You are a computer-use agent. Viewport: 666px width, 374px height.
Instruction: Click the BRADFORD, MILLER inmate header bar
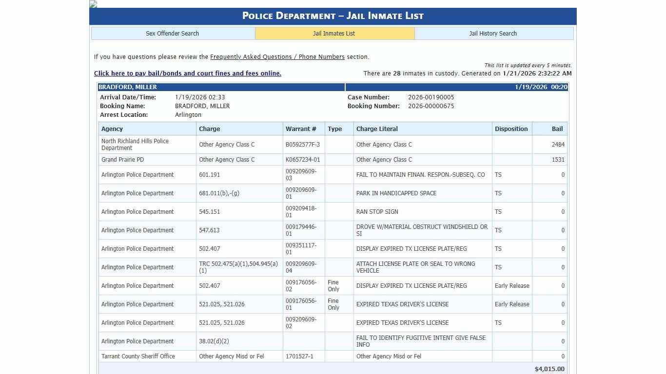pyautogui.click(x=221, y=87)
